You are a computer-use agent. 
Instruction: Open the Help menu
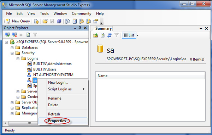coord(100,13)
